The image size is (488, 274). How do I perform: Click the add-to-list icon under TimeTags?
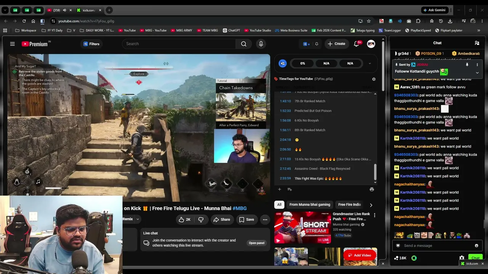290,189
